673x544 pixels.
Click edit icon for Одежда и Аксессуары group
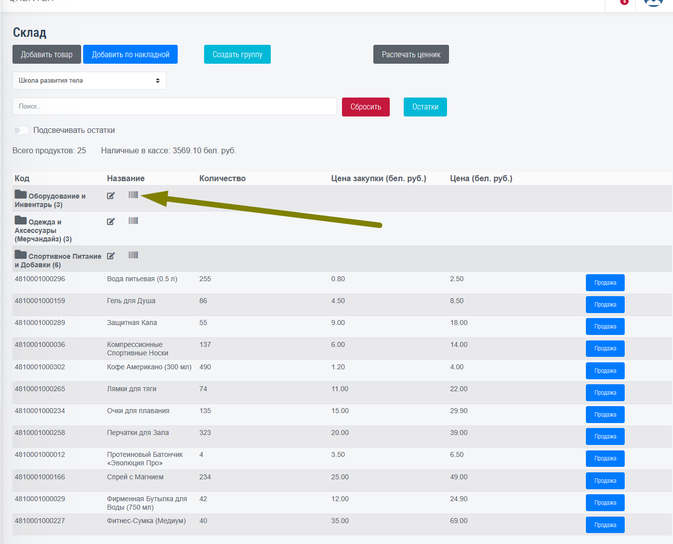click(111, 221)
